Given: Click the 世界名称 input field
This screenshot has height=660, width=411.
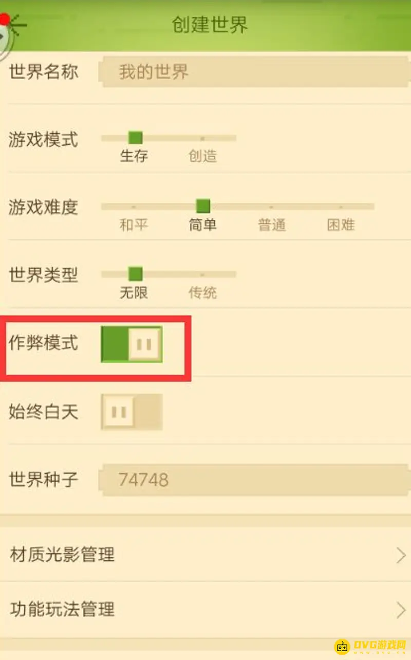Looking at the screenshot, I should click(x=255, y=72).
